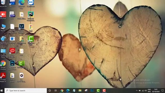Open network status in system tray

143,90
